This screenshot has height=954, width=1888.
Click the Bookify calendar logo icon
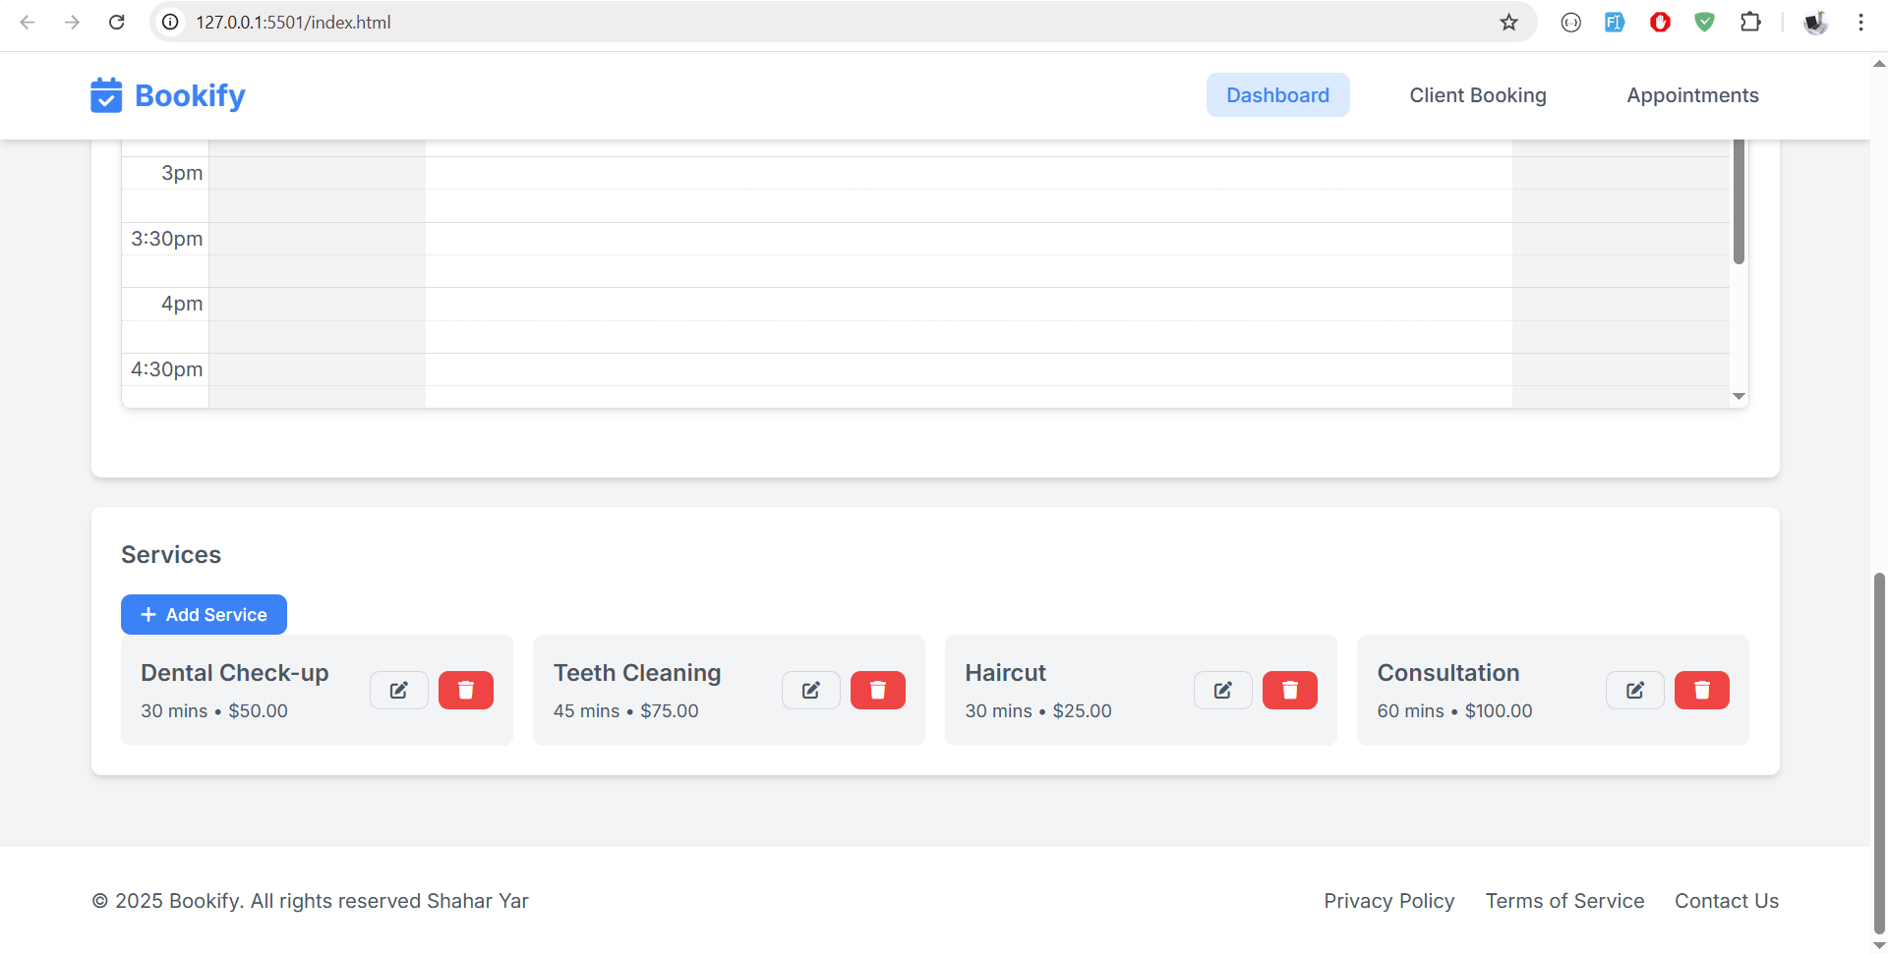(106, 95)
